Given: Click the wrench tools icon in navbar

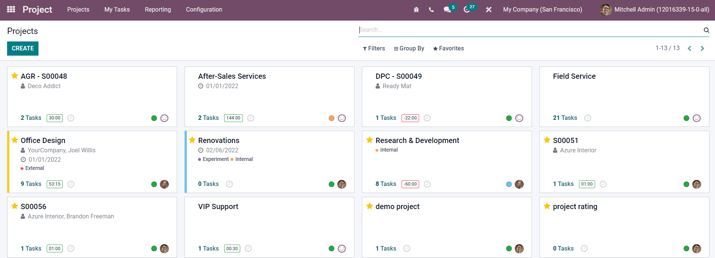Looking at the screenshot, I should point(489,10).
